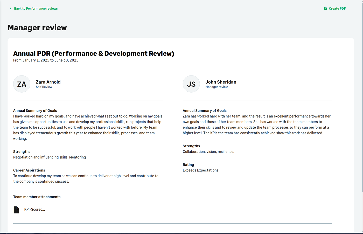Open the KPI-Scorec... attachment file name
Screen dimensions: 363x234
(34, 210)
